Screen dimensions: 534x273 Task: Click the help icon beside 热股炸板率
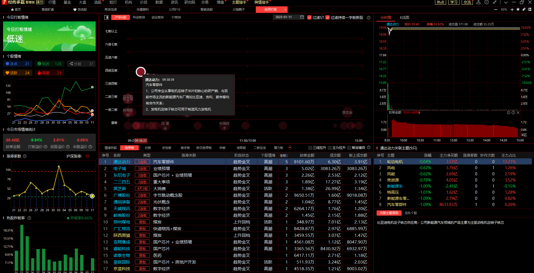[x=29, y=218]
